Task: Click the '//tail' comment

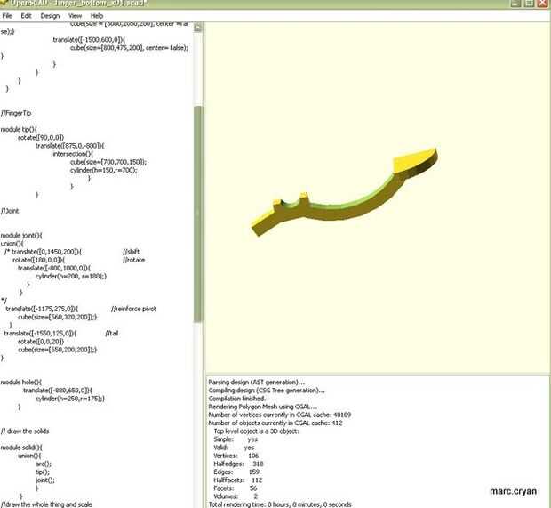Action: point(112,333)
